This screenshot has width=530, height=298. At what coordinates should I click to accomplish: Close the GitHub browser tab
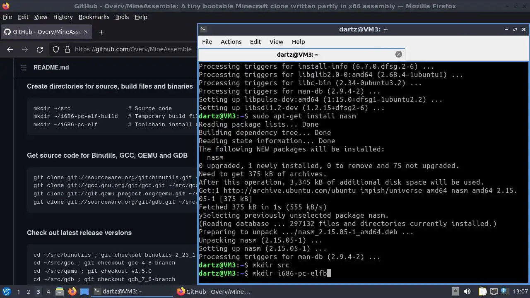(86, 32)
